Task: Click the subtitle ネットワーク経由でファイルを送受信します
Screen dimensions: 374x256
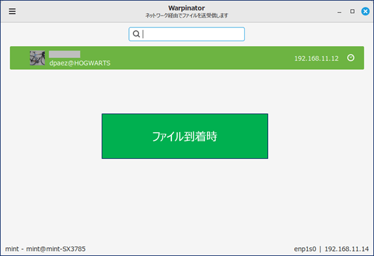Action: tap(186, 16)
